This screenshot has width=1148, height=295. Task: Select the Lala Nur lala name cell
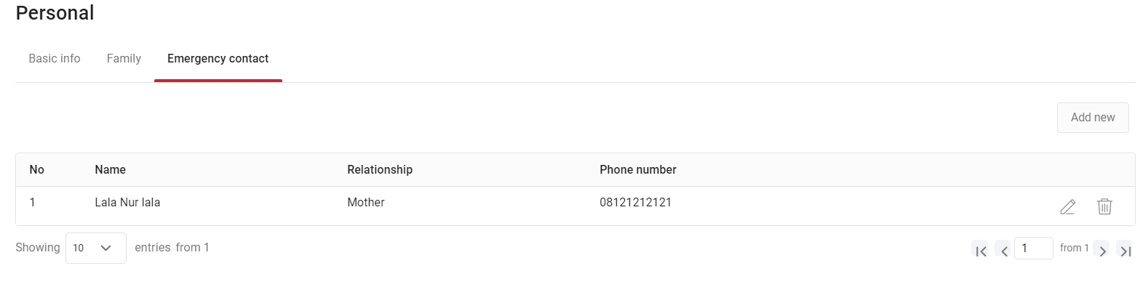(x=127, y=202)
